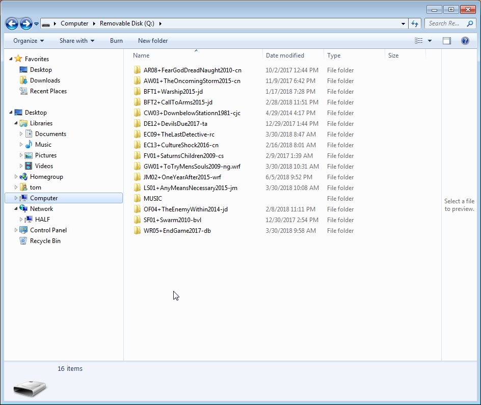Open the view options dropdown arrow
The image size is (481, 405).
430,41
